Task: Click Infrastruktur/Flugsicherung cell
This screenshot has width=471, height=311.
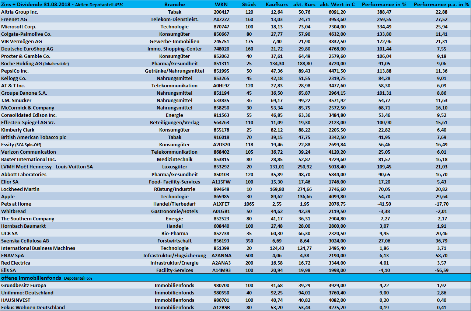Action: click(174, 255)
